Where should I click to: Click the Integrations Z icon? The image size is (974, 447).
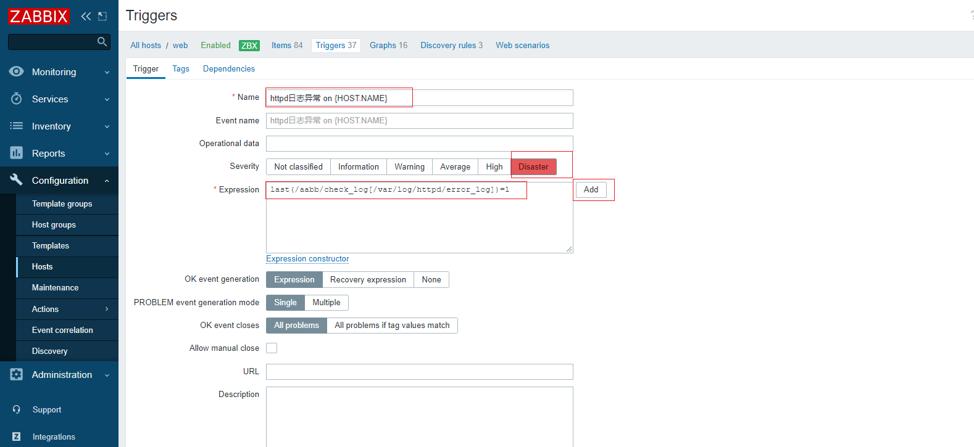pos(17,437)
